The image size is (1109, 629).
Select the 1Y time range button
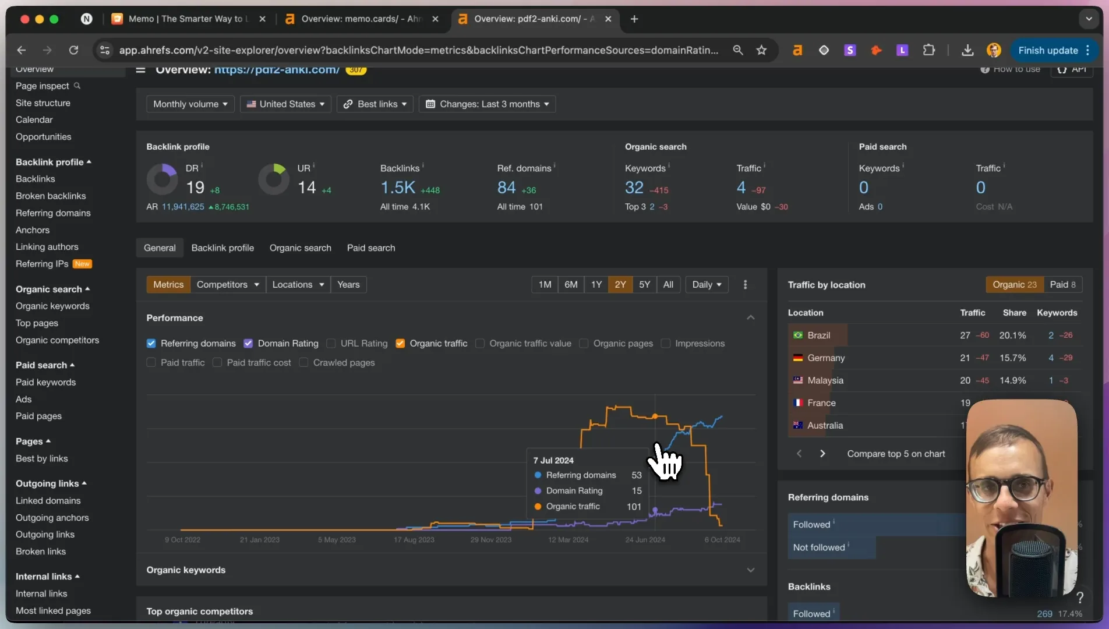point(596,284)
